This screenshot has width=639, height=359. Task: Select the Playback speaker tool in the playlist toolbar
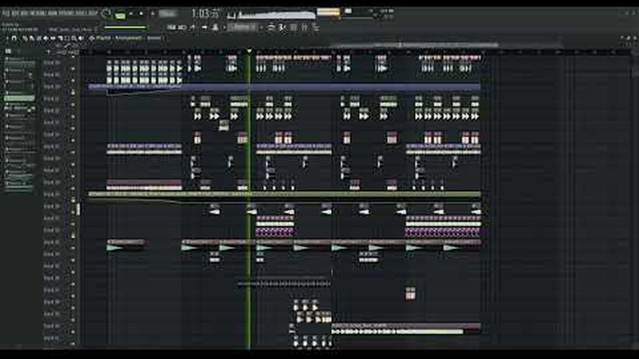(80, 38)
